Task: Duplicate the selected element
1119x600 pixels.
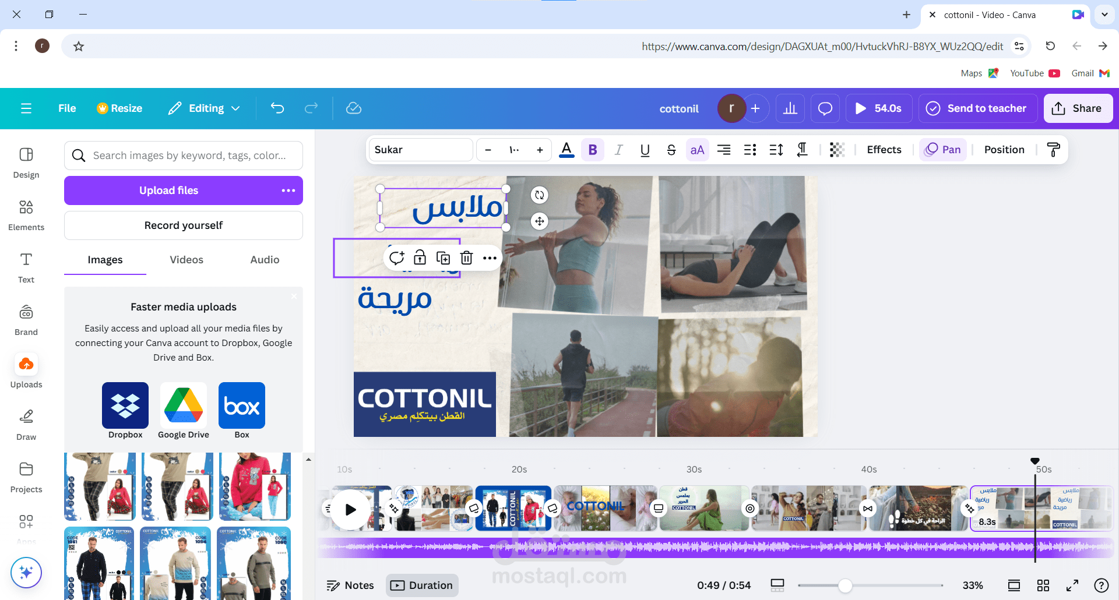Action: pos(443,258)
